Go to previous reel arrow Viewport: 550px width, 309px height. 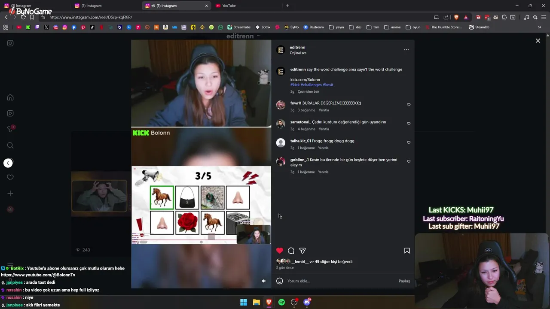[x=8, y=163]
